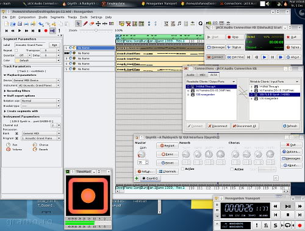Open the Segments menu
The width and height of the screenshot is (305, 231).
tap(57, 17)
